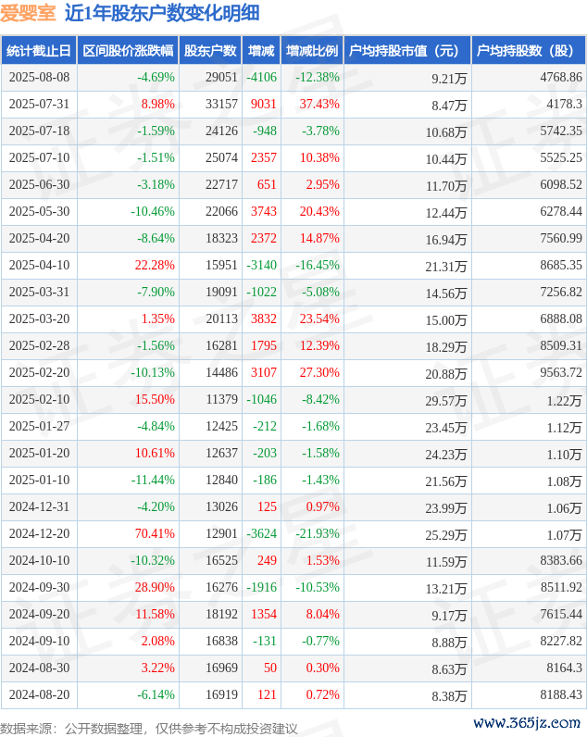
Task: Click the 股东户数 column header
Action: pyautogui.click(x=210, y=50)
